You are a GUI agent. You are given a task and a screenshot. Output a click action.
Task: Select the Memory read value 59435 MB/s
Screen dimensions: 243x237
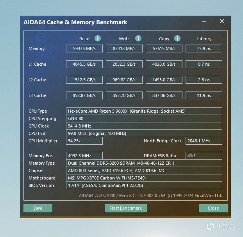click(84, 48)
